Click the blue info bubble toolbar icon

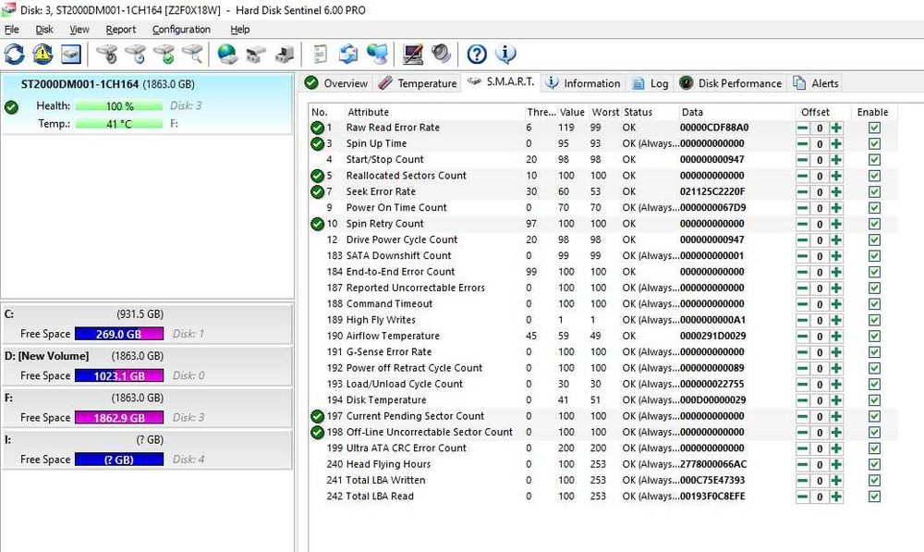point(505,55)
